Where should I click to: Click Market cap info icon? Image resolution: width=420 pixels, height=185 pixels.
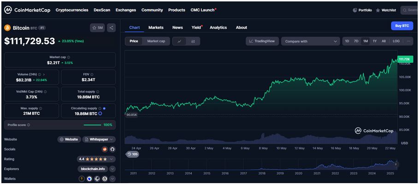69,57
